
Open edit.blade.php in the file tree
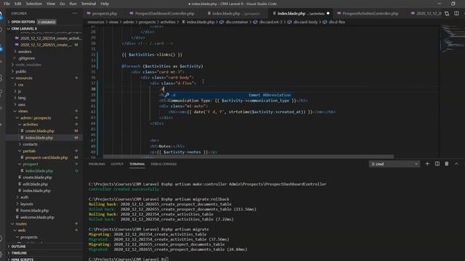(35, 184)
